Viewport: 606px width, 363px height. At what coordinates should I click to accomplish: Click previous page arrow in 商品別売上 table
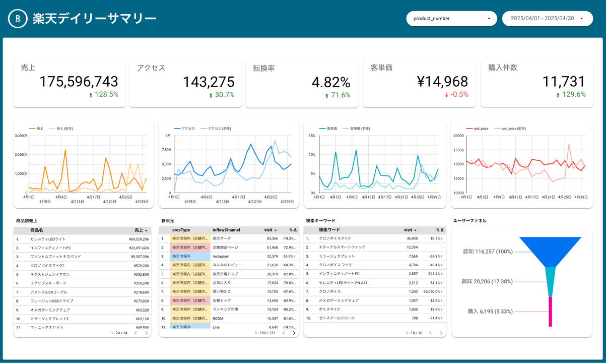tap(136, 333)
